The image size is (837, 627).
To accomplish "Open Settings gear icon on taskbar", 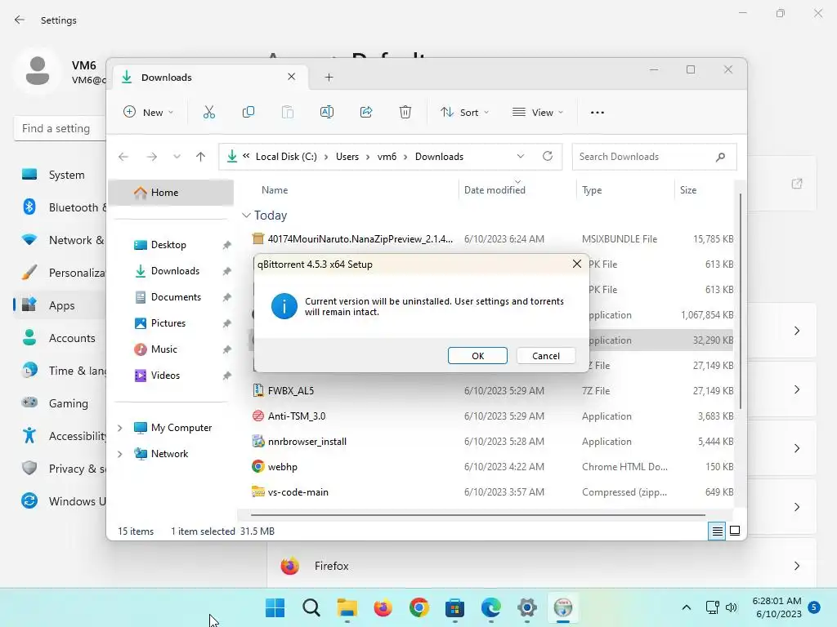I will (527, 607).
